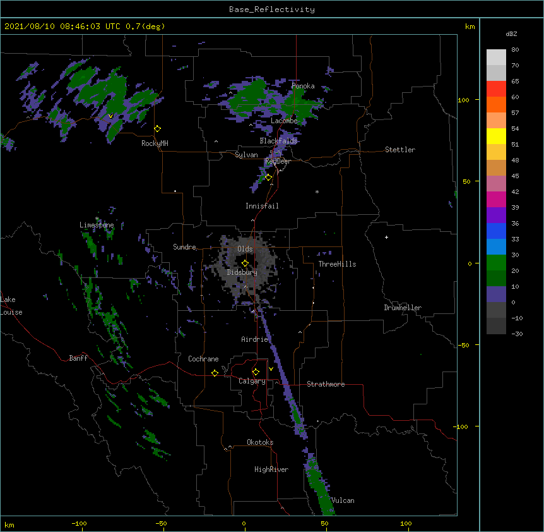Click the Sylvan label

[x=246, y=155]
